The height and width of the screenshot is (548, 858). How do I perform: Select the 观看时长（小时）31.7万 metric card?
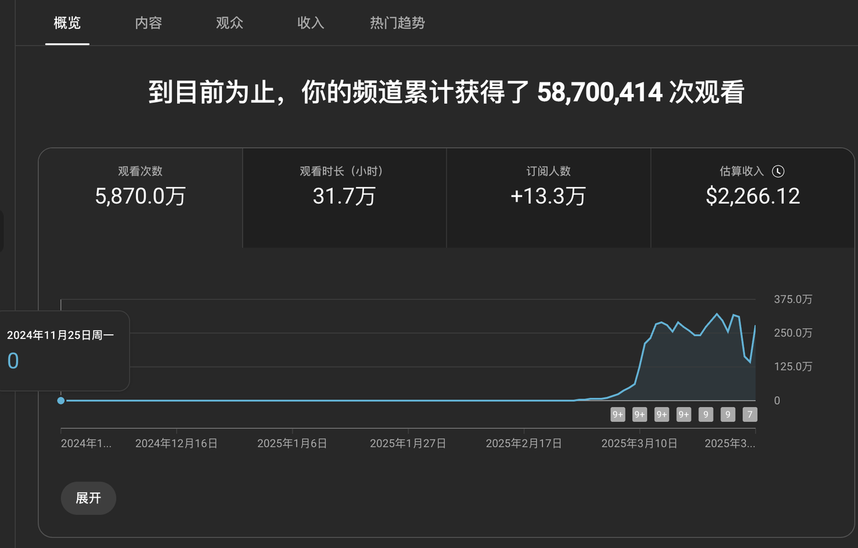coord(345,198)
